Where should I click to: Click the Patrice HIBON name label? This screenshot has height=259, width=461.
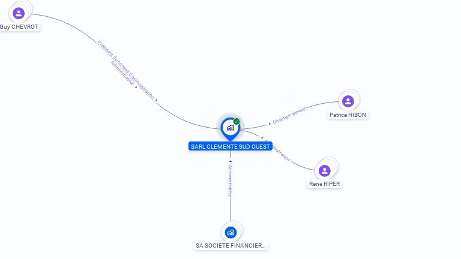[348, 115]
